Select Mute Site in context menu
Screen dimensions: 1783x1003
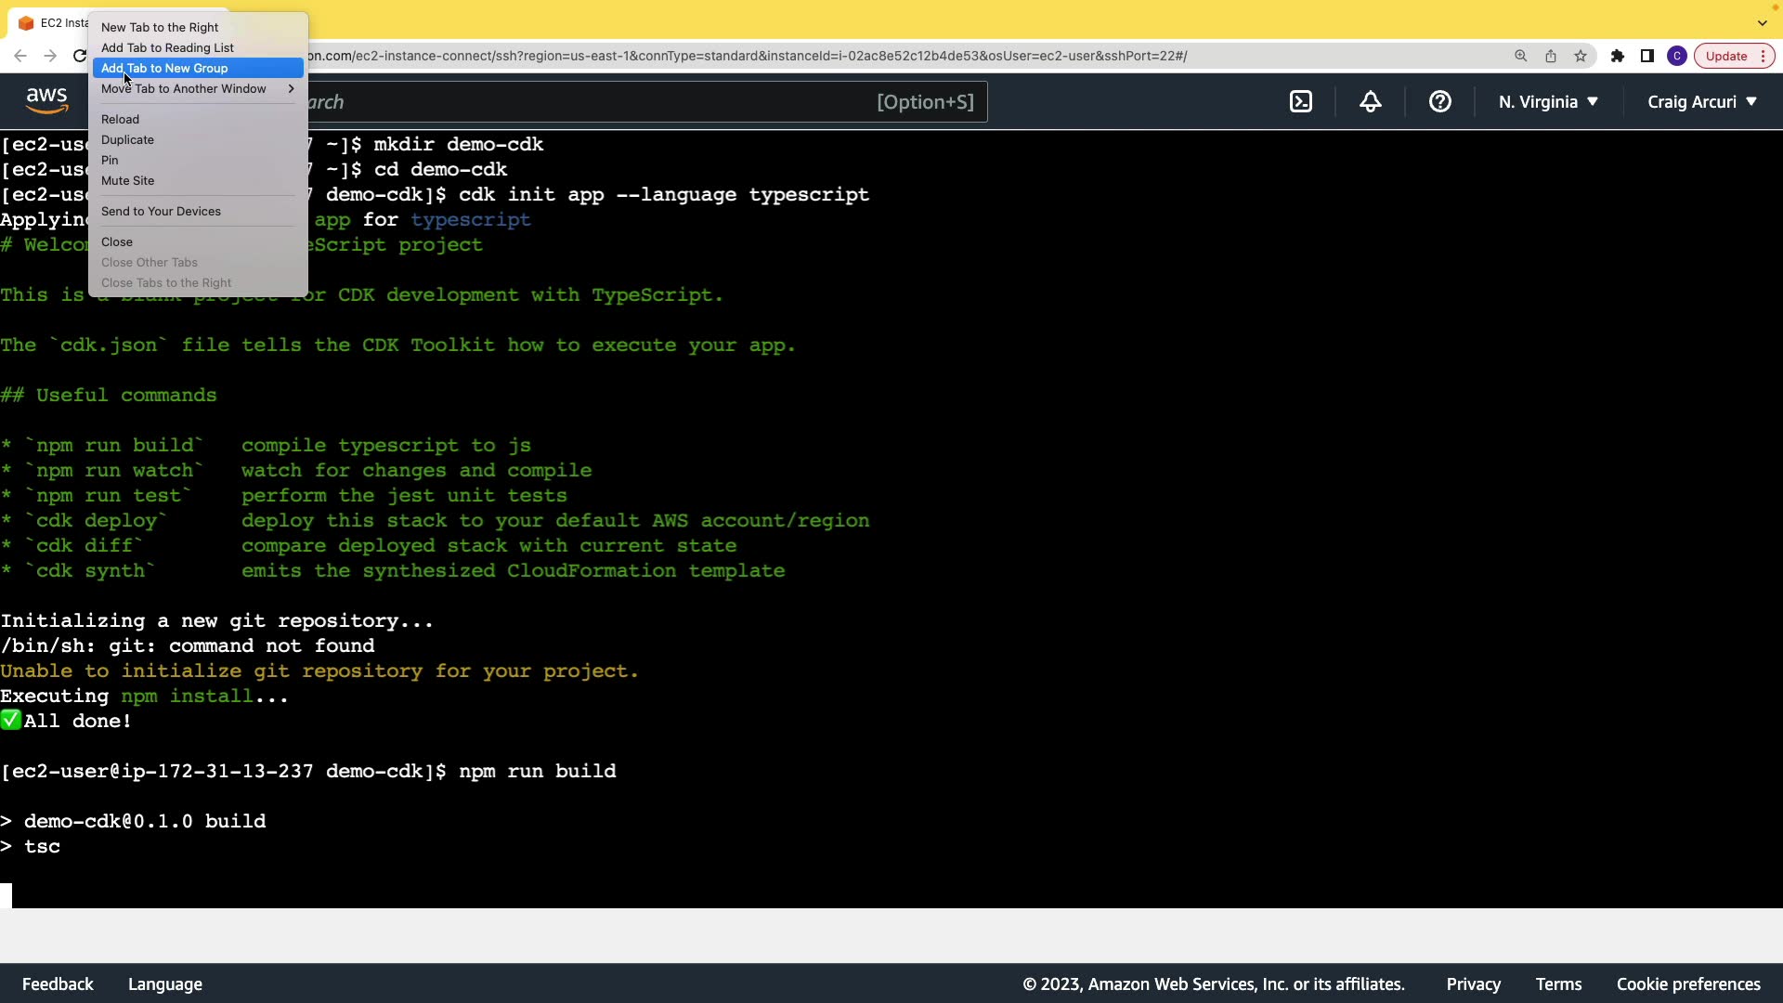pyautogui.click(x=127, y=181)
